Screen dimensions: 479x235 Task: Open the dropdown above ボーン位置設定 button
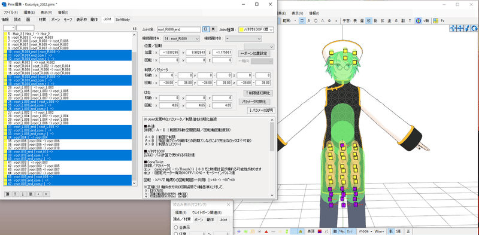pos(259,47)
